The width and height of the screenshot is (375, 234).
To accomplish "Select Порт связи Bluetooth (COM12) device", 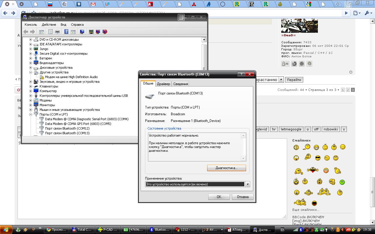I will pos(67,128).
